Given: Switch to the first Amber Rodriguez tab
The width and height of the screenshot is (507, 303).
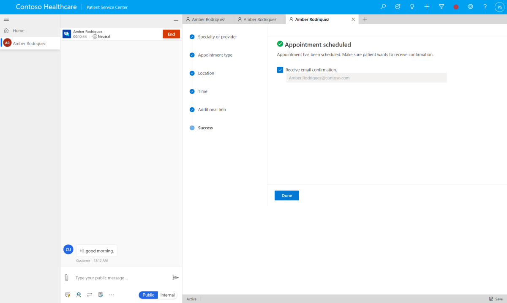Looking at the screenshot, I should click(x=208, y=19).
